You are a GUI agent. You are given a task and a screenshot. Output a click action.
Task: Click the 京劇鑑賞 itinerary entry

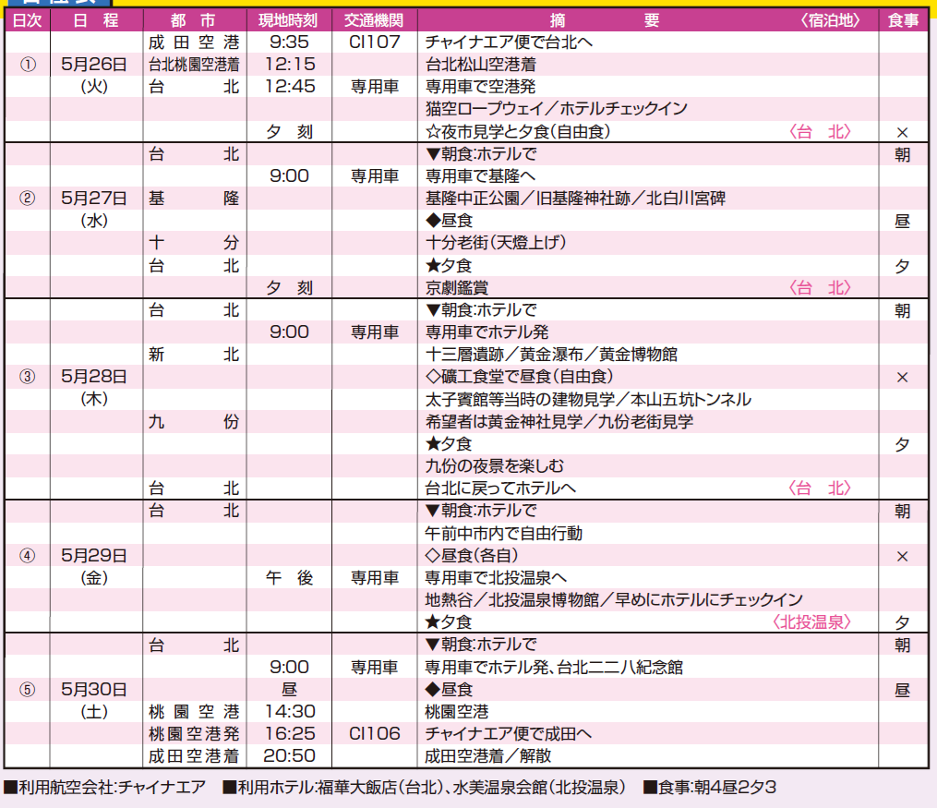[457, 288]
